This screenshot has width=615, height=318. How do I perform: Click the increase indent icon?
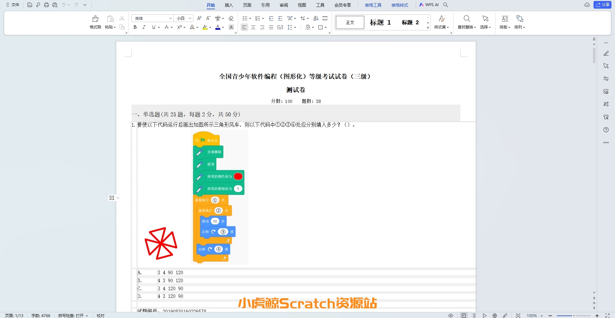(280, 18)
